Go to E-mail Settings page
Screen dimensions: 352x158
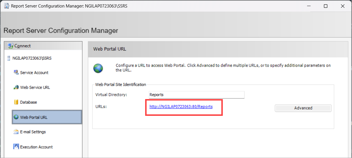point(33,132)
